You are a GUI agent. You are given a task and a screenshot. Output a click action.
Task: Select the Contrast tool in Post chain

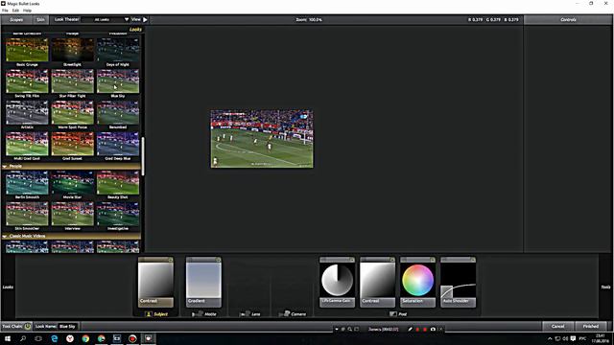tap(377, 282)
